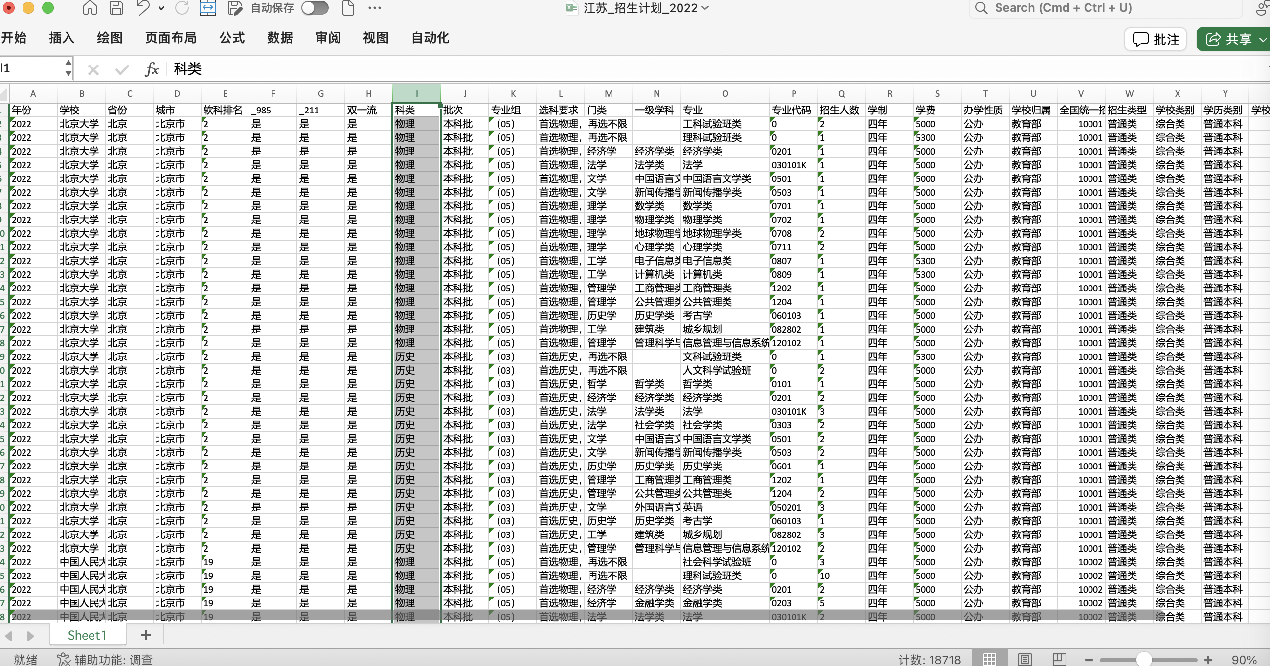Open the 页面布局 ribbon tab

[171, 38]
